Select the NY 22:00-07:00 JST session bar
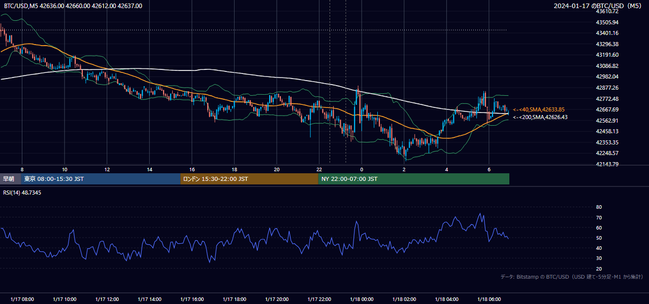This screenshot has height=304, width=649. coord(414,179)
